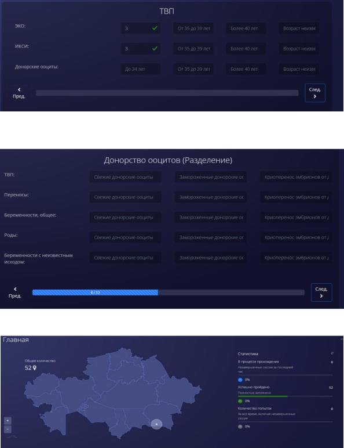Click the 6/13 blue progress bar
Viewport: 344px width, 448px height.
[x=95, y=292]
